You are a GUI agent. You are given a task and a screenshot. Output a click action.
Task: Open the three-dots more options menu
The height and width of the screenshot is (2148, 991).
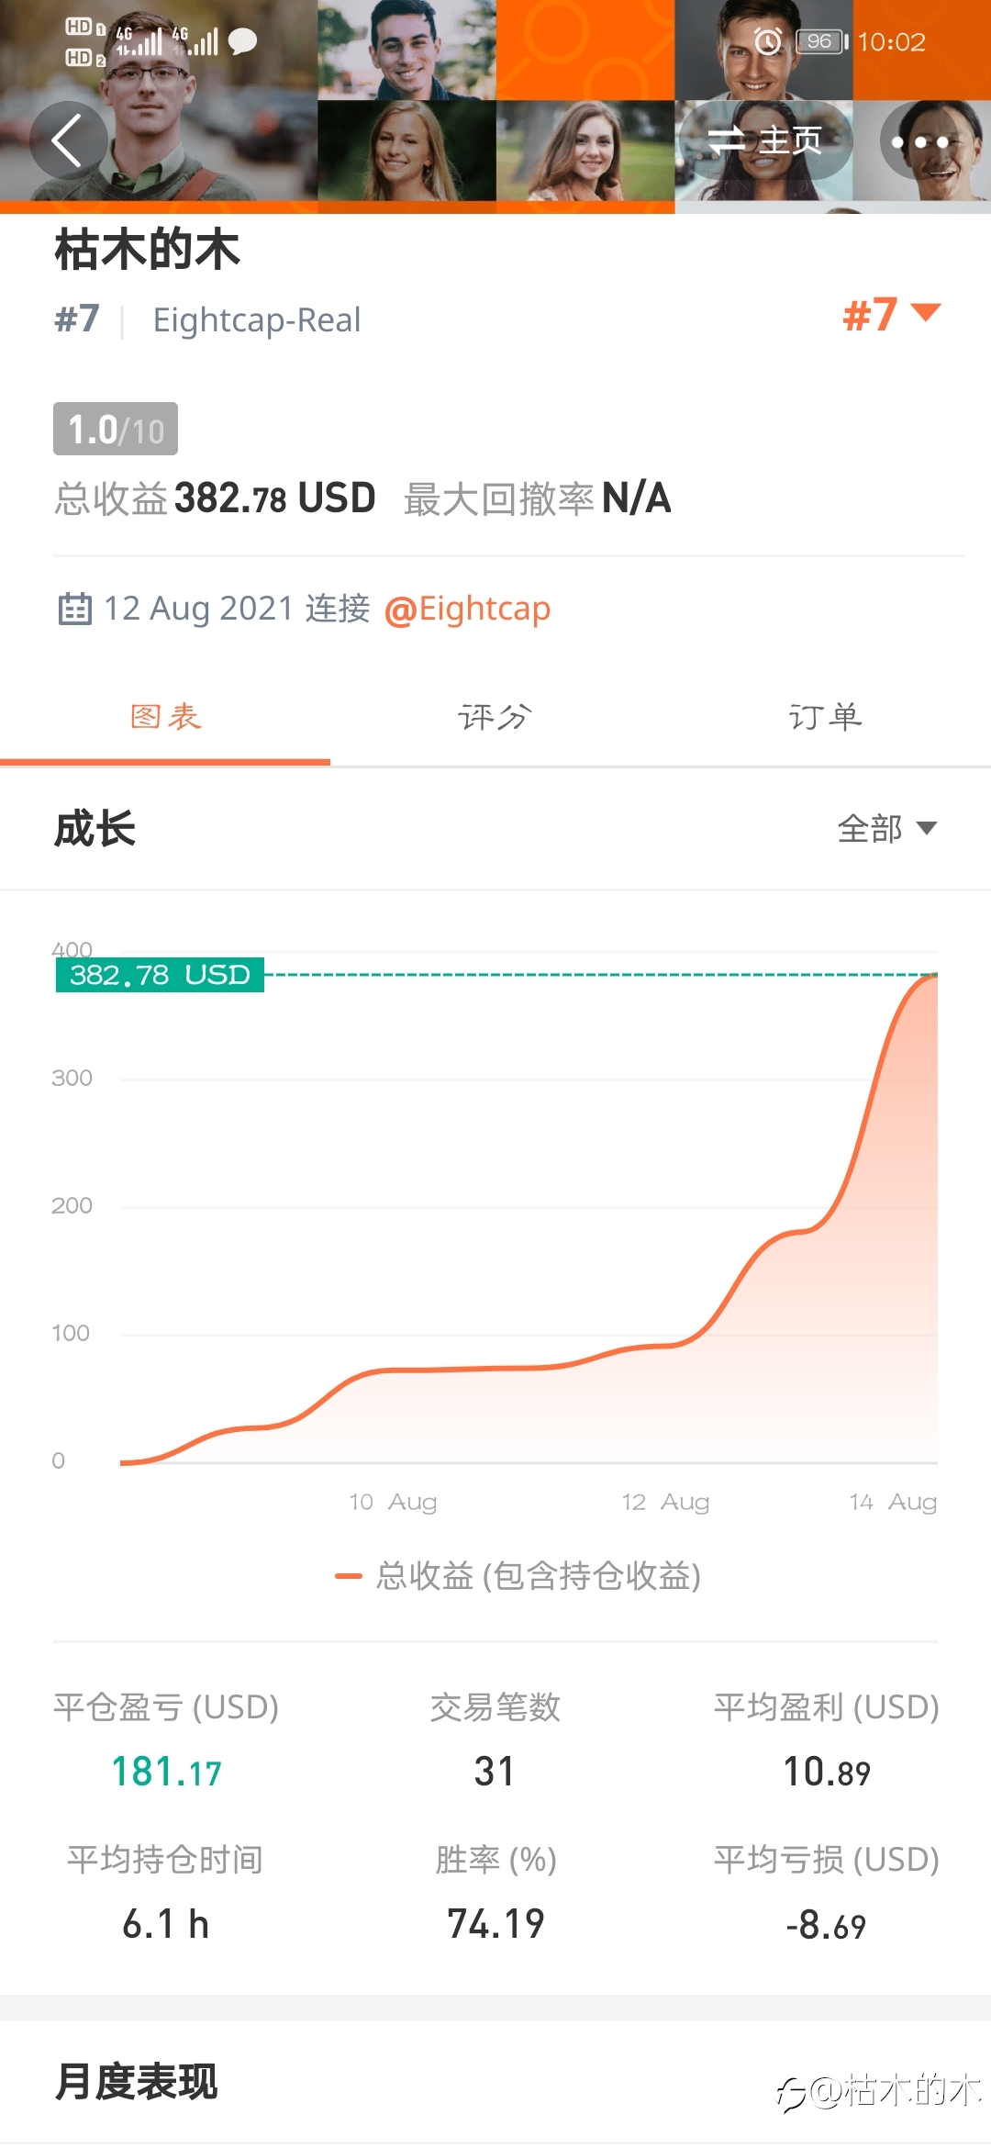919,141
